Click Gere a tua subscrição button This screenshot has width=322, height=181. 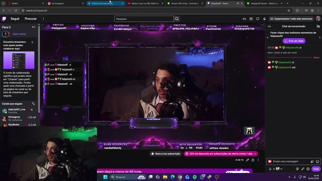click(166, 154)
